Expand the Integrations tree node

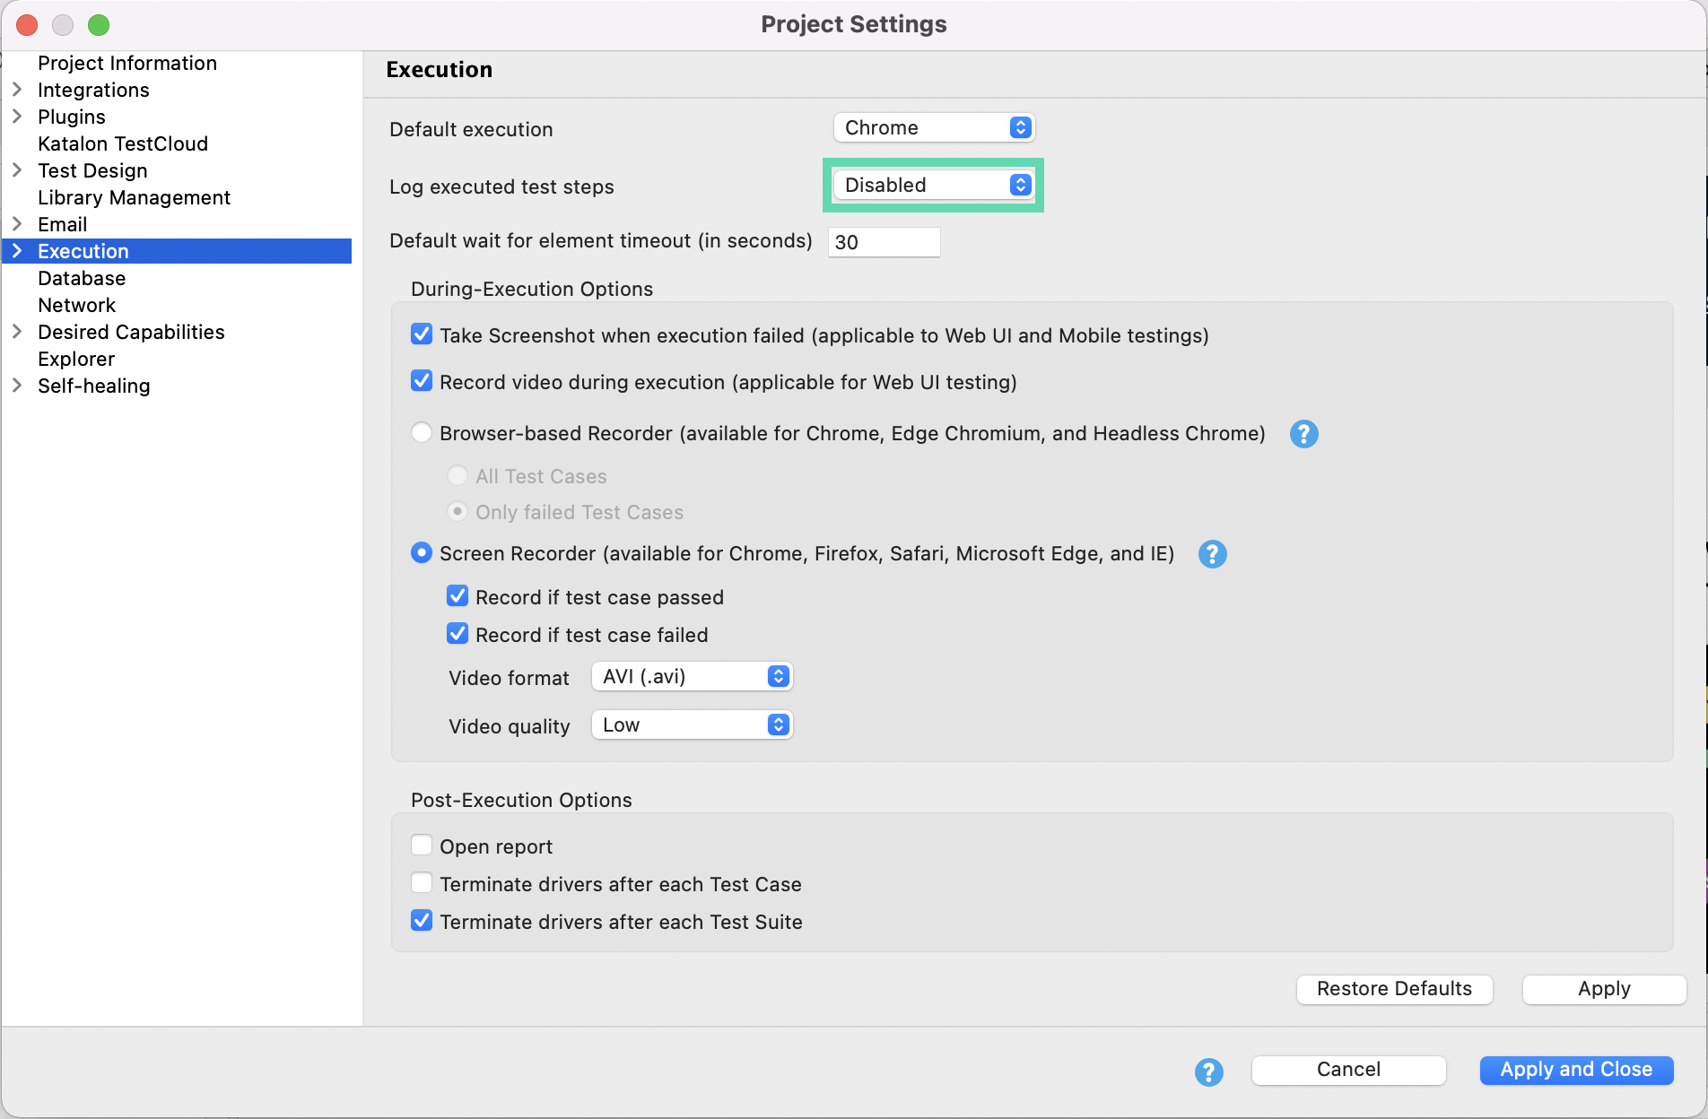pos(17,90)
